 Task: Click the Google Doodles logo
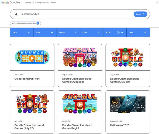[11, 2]
